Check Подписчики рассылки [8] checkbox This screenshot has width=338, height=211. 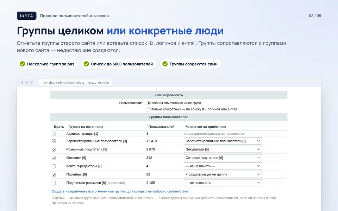coord(54,183)
